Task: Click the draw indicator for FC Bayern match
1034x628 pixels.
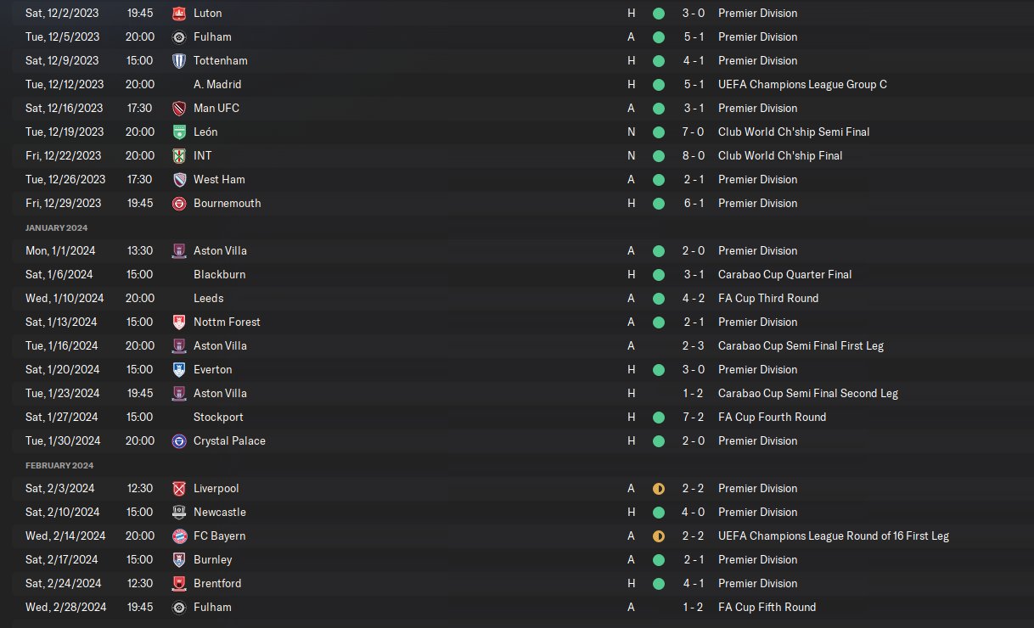Action: tap(659, 536)
